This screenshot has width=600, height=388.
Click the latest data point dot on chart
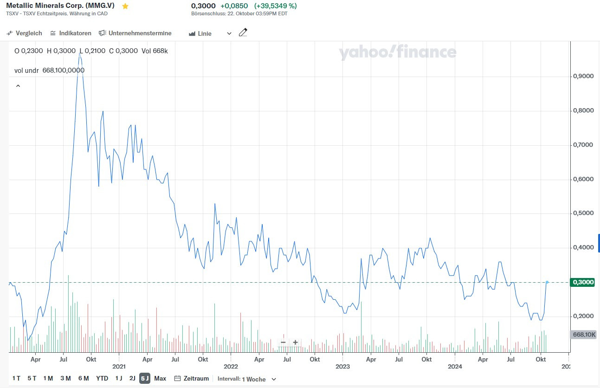pyautogui.click(x=547, y=282)
